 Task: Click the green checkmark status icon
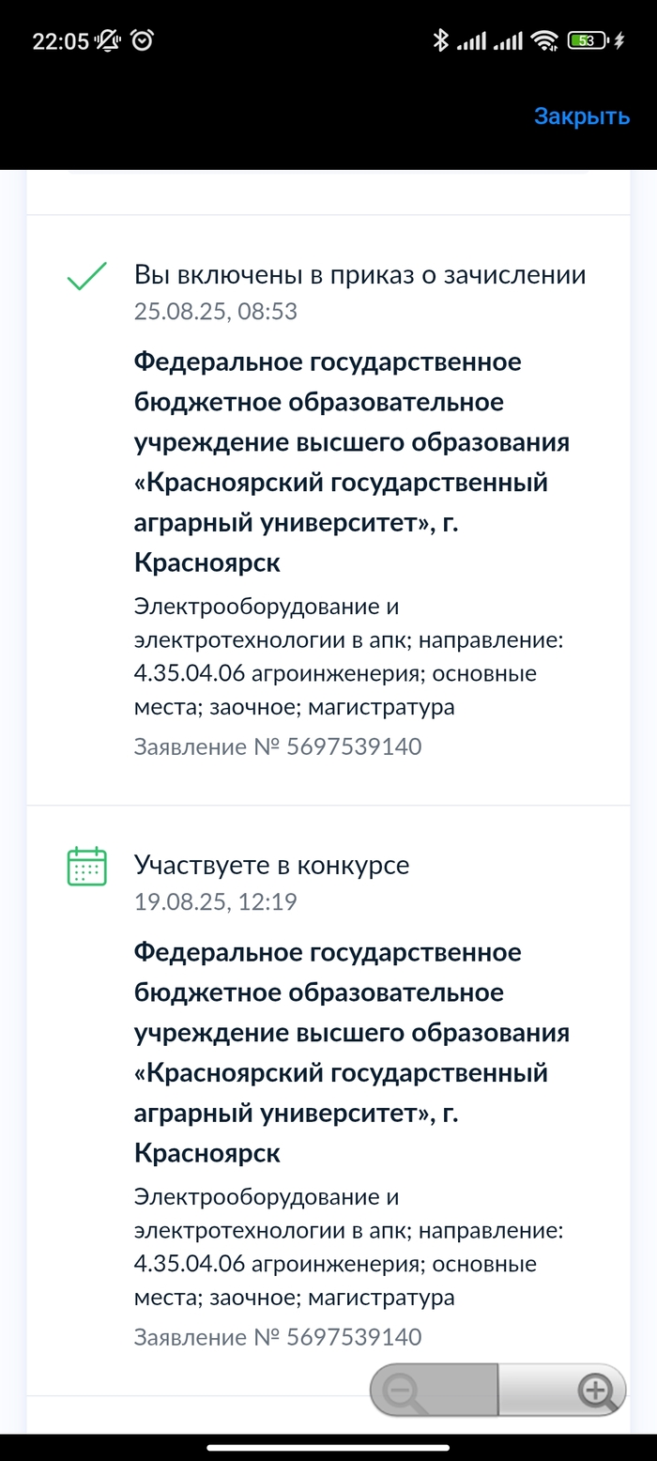point(86,276)
